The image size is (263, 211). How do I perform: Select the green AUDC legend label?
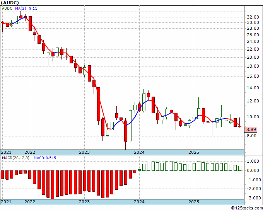point(7,9)
